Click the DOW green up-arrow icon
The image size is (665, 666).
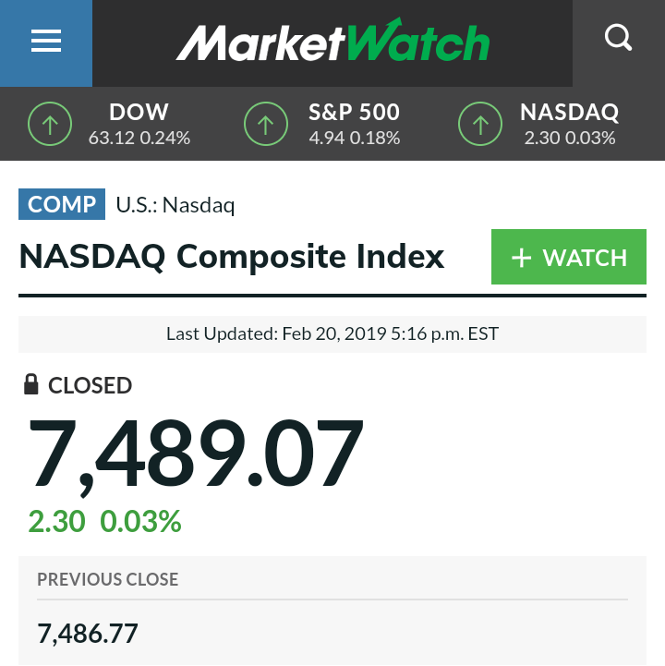pyautogui.click(x=50, y=124)
